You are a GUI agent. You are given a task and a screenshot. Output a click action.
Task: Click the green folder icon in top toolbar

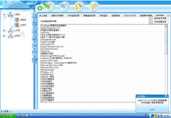click(48, 6)
